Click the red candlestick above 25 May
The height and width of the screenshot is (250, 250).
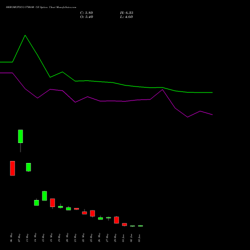tap(92, 213)
